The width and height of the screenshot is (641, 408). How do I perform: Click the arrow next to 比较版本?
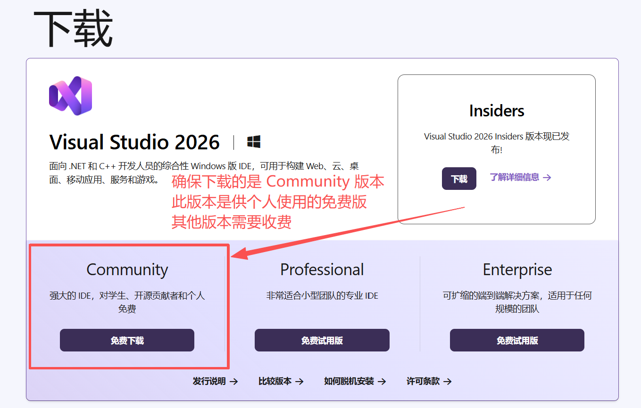299,382
